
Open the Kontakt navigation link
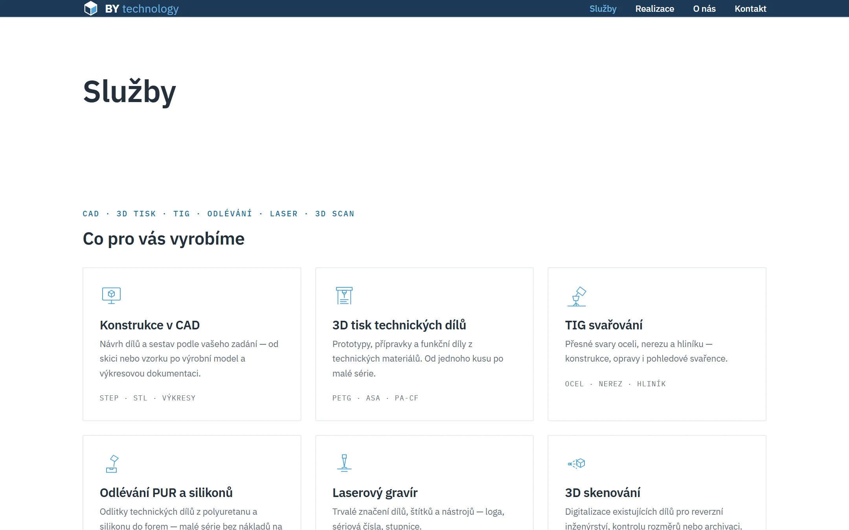(x=750, y=9)
